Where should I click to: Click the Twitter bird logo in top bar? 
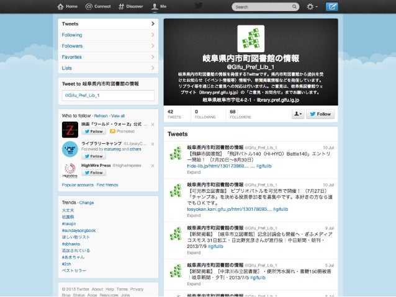199,6
